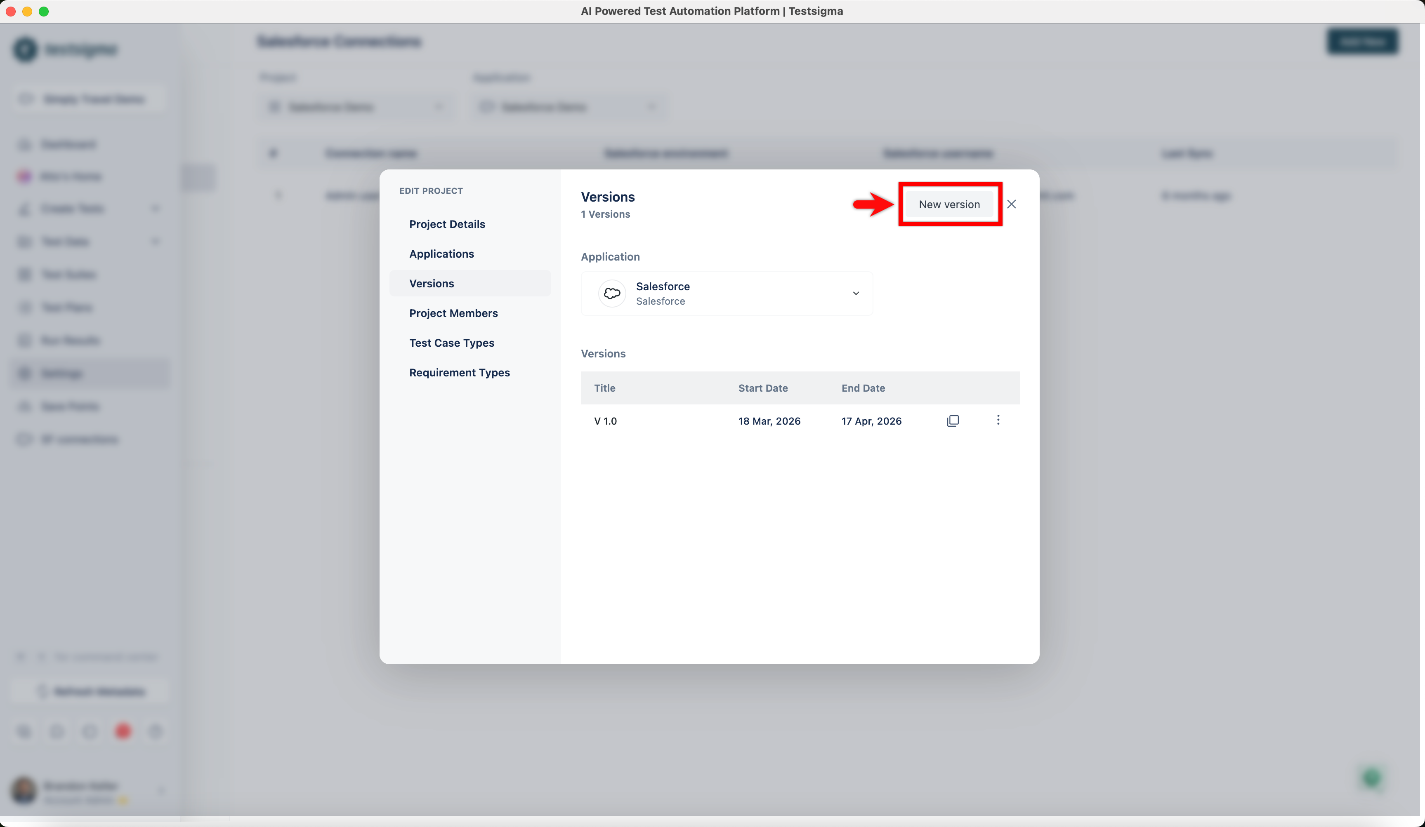
Task: Click the copy icon for V 1.0
Action: click(953, 421)
